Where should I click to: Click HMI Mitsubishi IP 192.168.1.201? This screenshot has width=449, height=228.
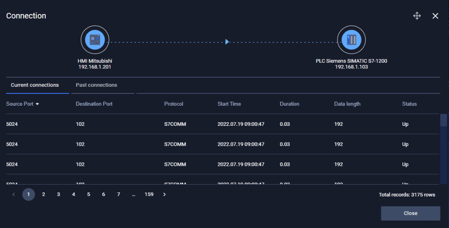click(x=95, y=67)
